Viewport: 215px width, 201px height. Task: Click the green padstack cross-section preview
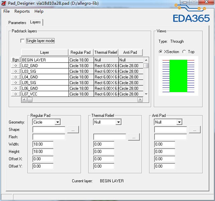click(x=178, y=76)
